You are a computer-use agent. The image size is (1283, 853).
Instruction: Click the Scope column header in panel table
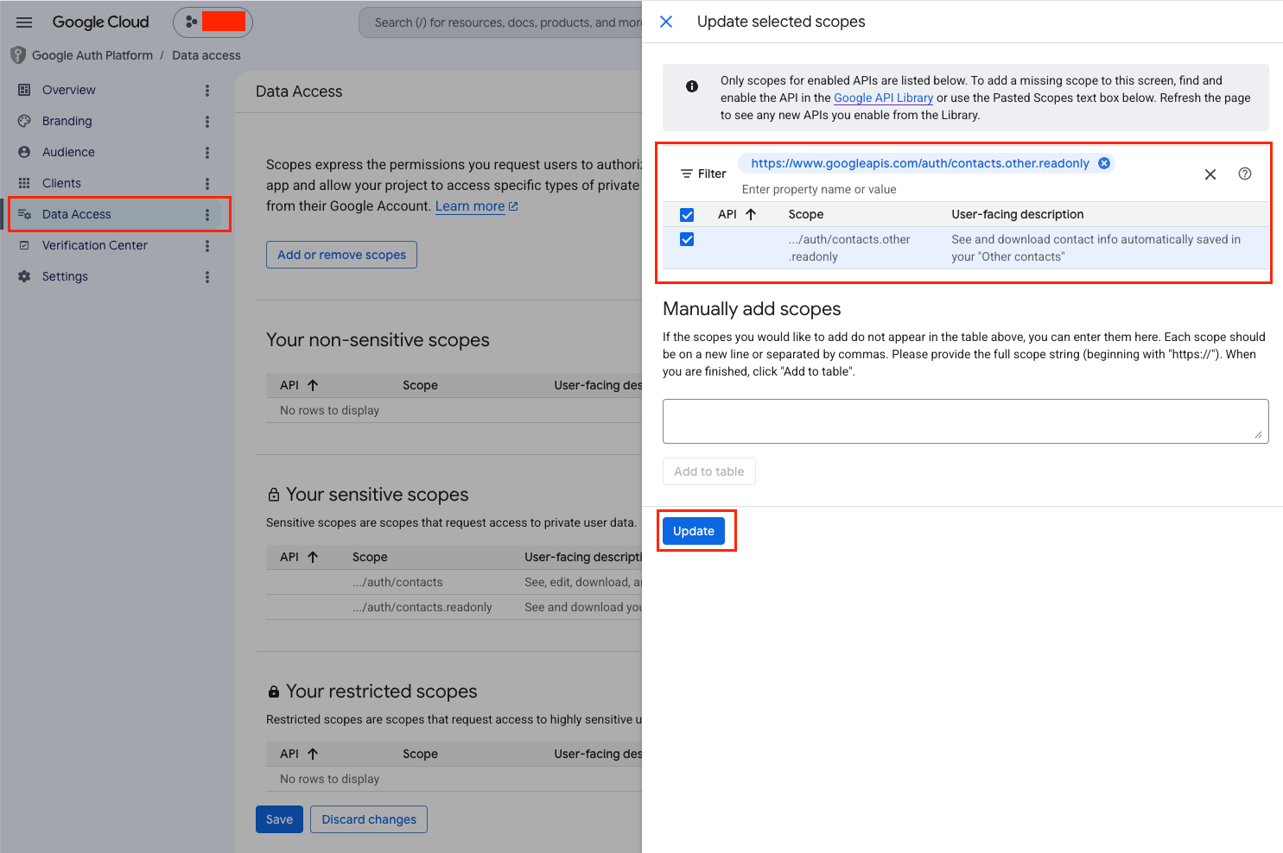point(805,214)
